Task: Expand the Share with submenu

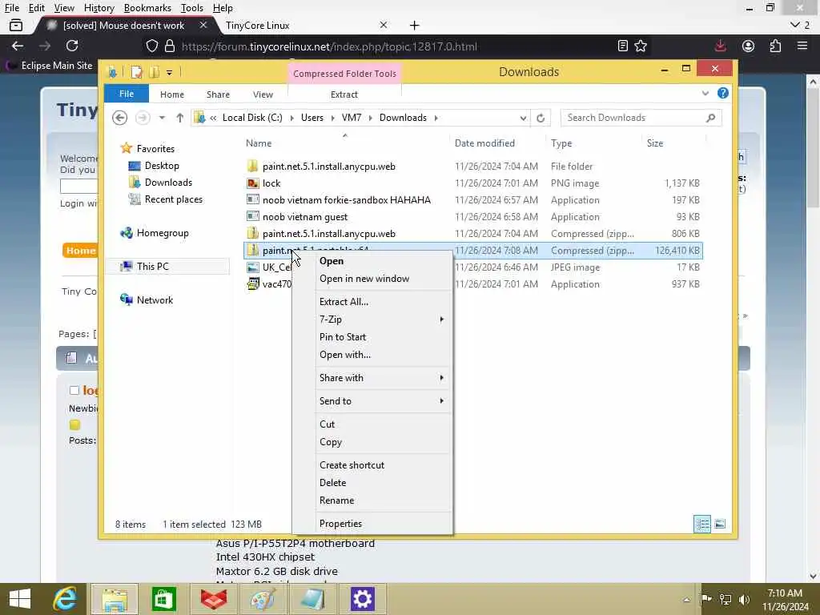Action: (x=382, y=378)
